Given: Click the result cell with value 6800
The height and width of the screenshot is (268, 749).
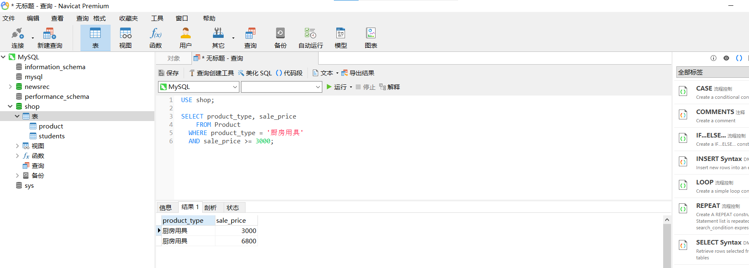Looking at the screenshot, I should click(x=236, y=241).
